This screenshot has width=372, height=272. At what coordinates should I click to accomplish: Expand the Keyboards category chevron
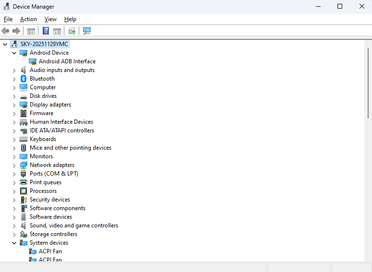(x=14, y=140)
